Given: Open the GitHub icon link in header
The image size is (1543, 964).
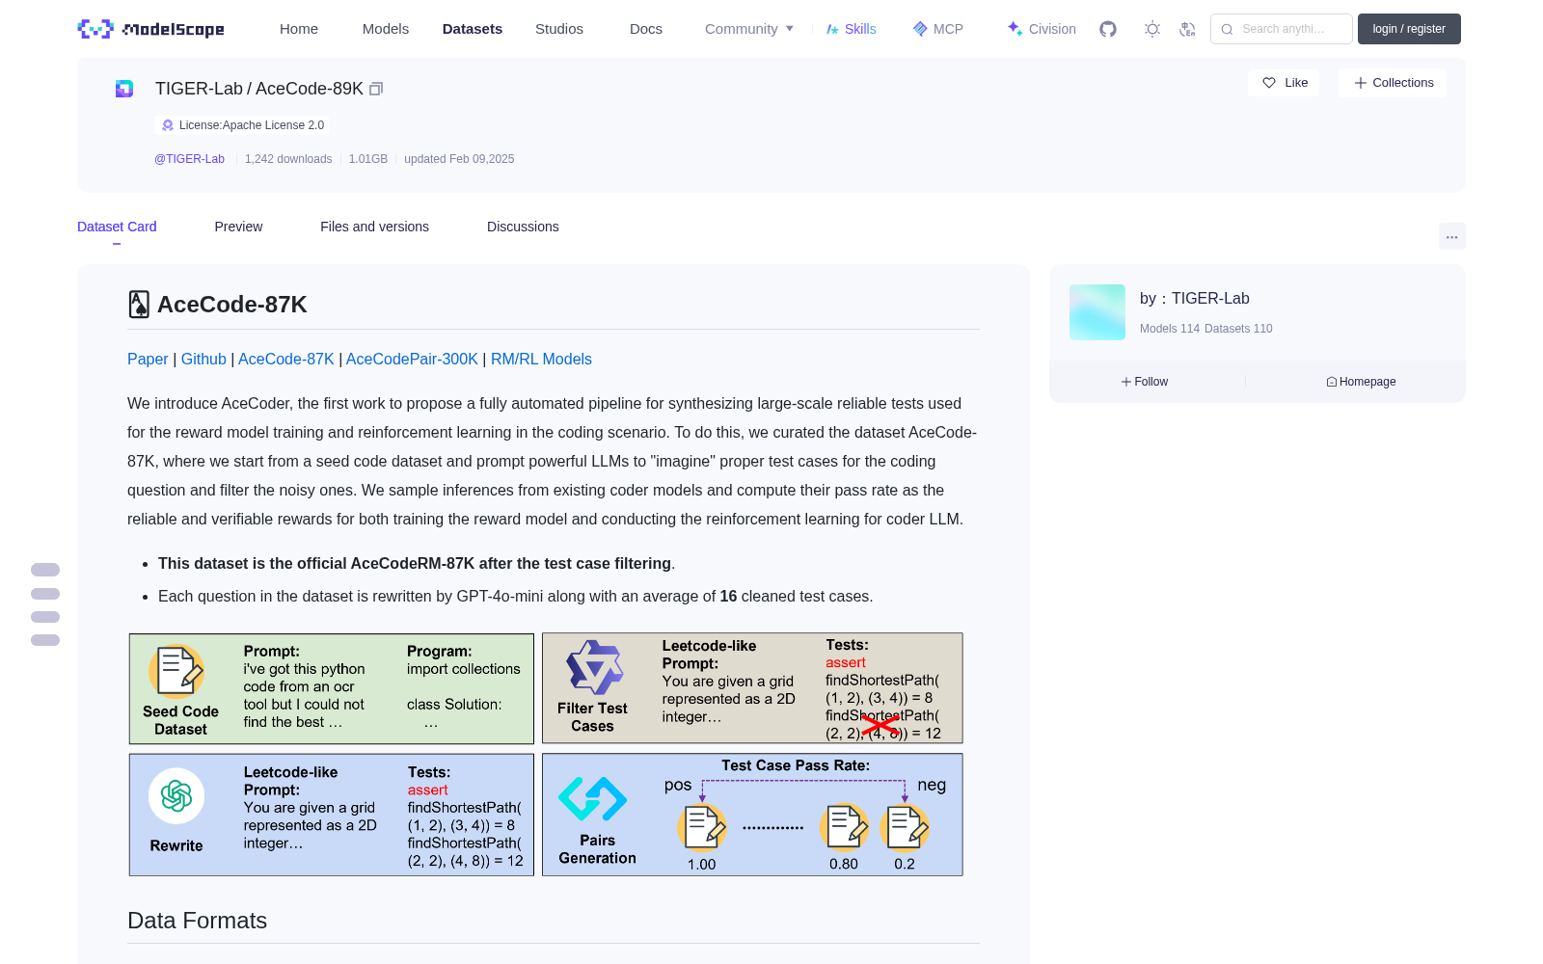Looking at the screenshot, I should pyautogui.click(x=1108, y=29).
